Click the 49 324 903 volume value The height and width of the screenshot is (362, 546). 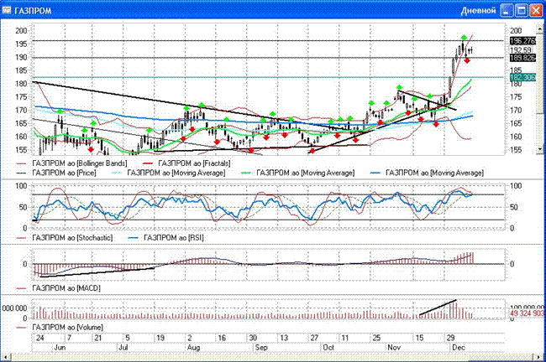pyautogui.click(x=526, y=313)
